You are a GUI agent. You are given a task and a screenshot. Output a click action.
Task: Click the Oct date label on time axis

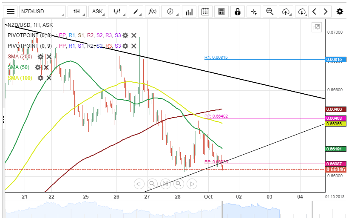pos(208,197)
